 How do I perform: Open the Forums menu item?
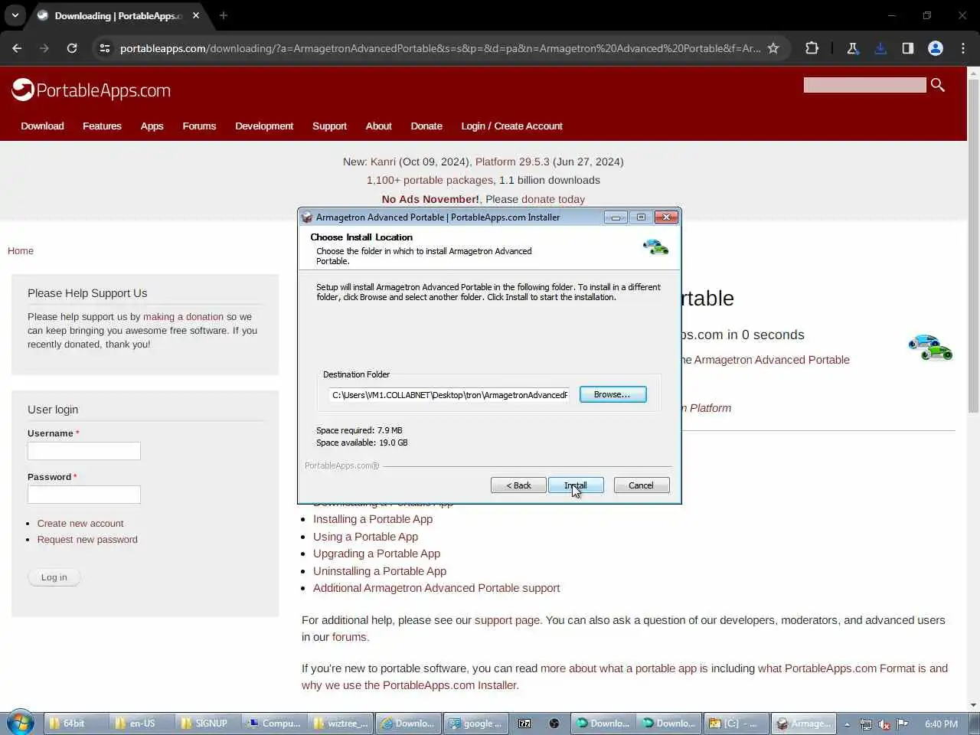pos(199,126)
